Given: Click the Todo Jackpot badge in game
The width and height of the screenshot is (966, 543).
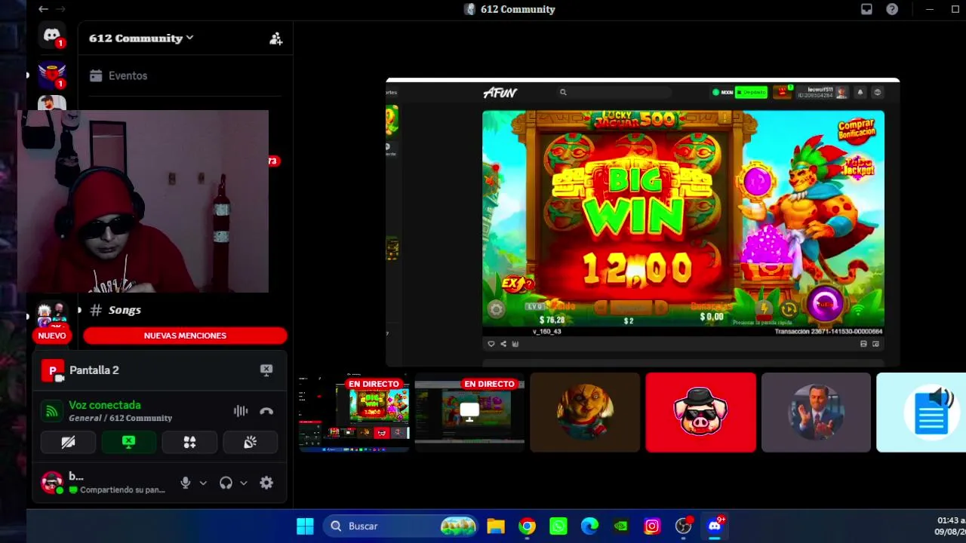Looking at the screenshot, I should click(x=858, y=166).
